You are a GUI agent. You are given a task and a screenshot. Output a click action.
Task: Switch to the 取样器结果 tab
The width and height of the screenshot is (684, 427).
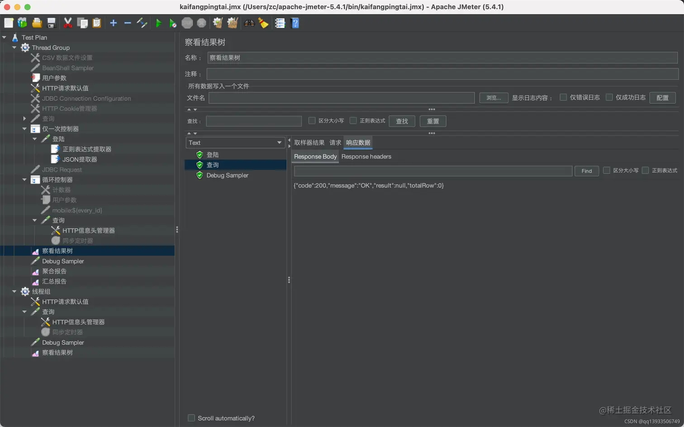pos(309,143)
